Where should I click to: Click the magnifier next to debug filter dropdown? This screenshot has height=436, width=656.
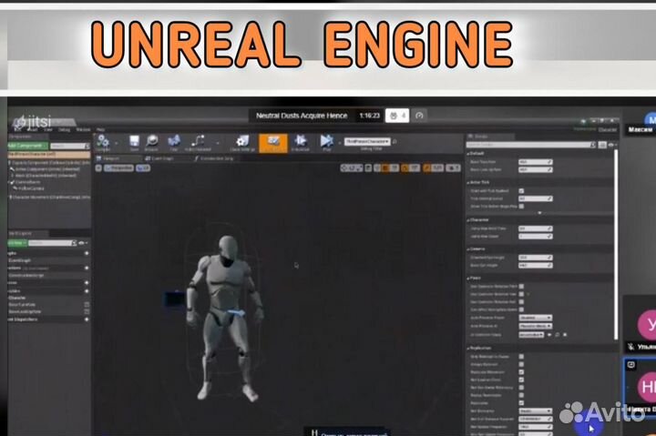point(395,142)
